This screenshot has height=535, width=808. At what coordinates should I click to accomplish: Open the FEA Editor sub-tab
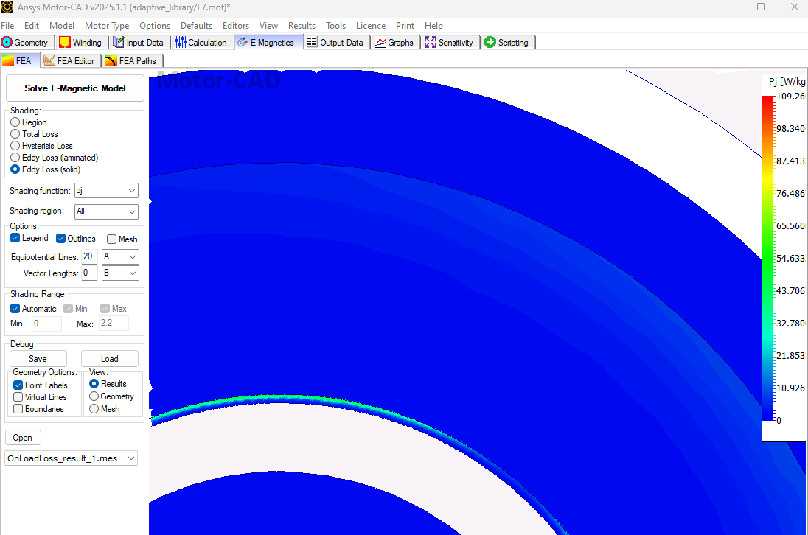[x=69, y=60]
